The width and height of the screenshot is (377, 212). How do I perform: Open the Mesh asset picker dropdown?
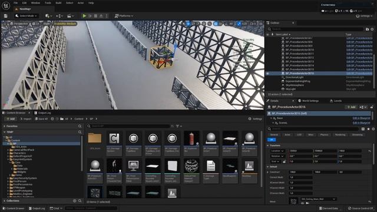click(319, 199)
